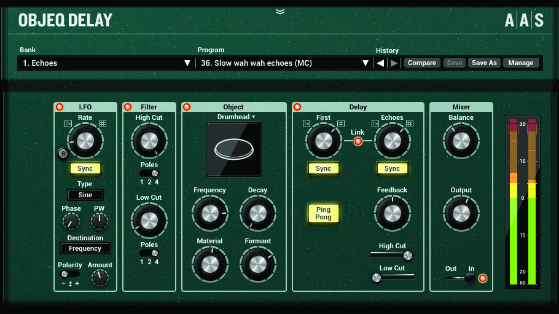Screen dimensions: 559x314
Task: Click the LFO Amount knob
Action: coord(100,278)
